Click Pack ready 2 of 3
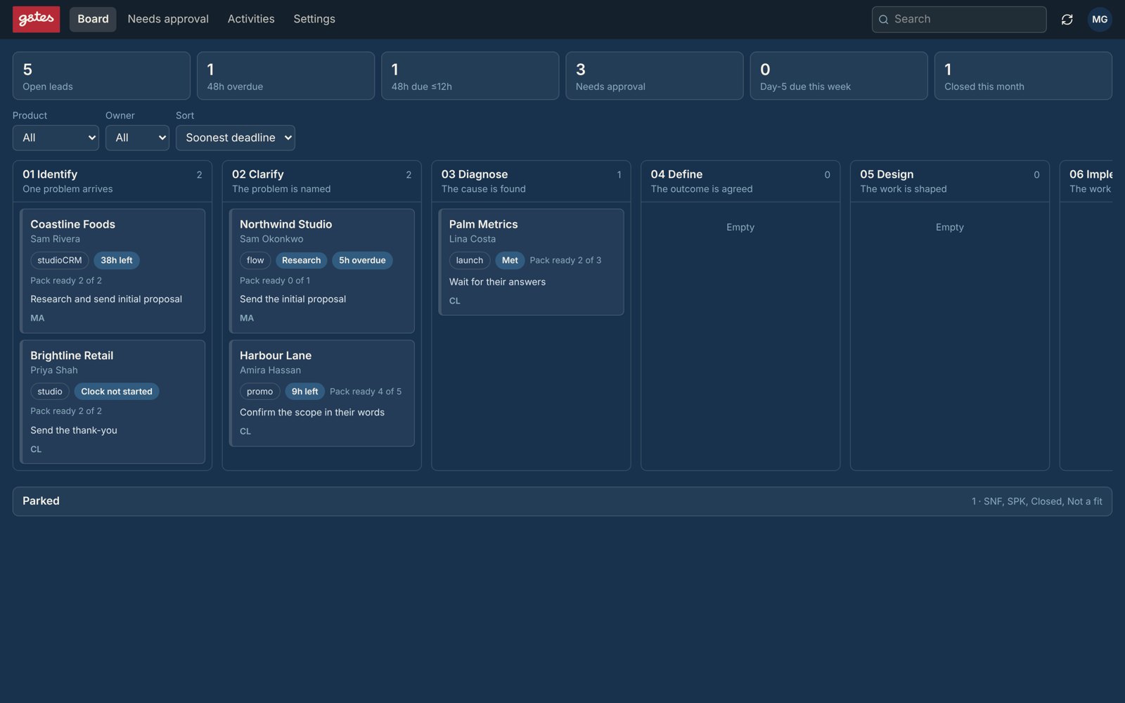The height and width of the screenshot is (703, 1125). click(x=565, y=260)
